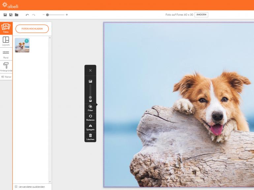
Task: Click FOTOS HOCHLADEN button
Action: [32, 29]
